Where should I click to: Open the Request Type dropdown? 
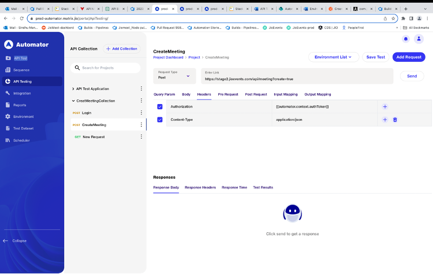click(174, 76)
